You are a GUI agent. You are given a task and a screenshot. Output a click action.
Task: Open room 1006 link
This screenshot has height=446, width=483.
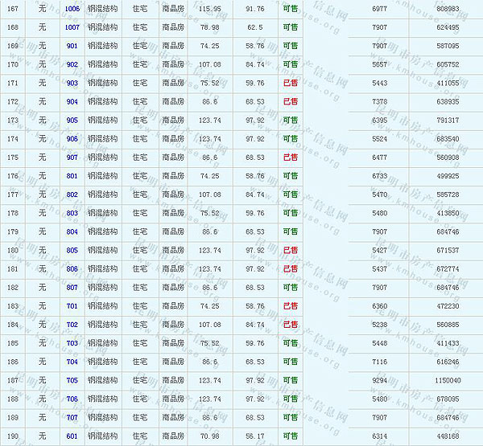72,8
